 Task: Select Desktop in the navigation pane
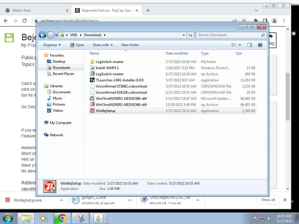[59, 61]
